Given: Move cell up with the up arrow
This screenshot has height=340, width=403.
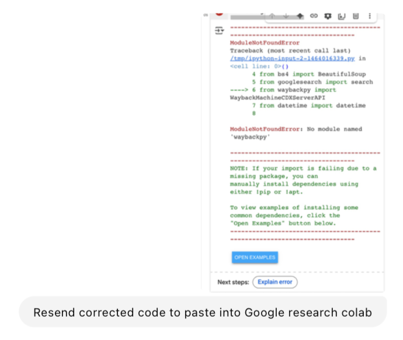Looking at the screenshot, I should tap(272, 16).
